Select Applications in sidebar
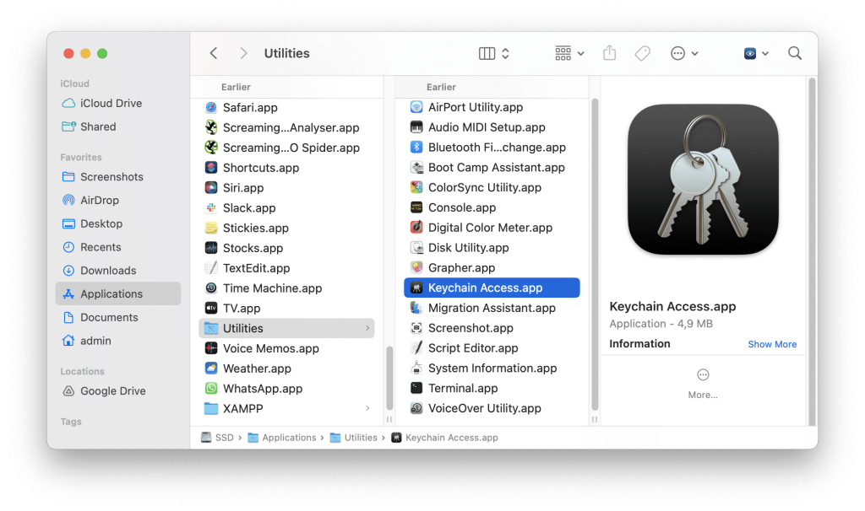This screenshot has height=511, width=865. [x=118, y=294]
